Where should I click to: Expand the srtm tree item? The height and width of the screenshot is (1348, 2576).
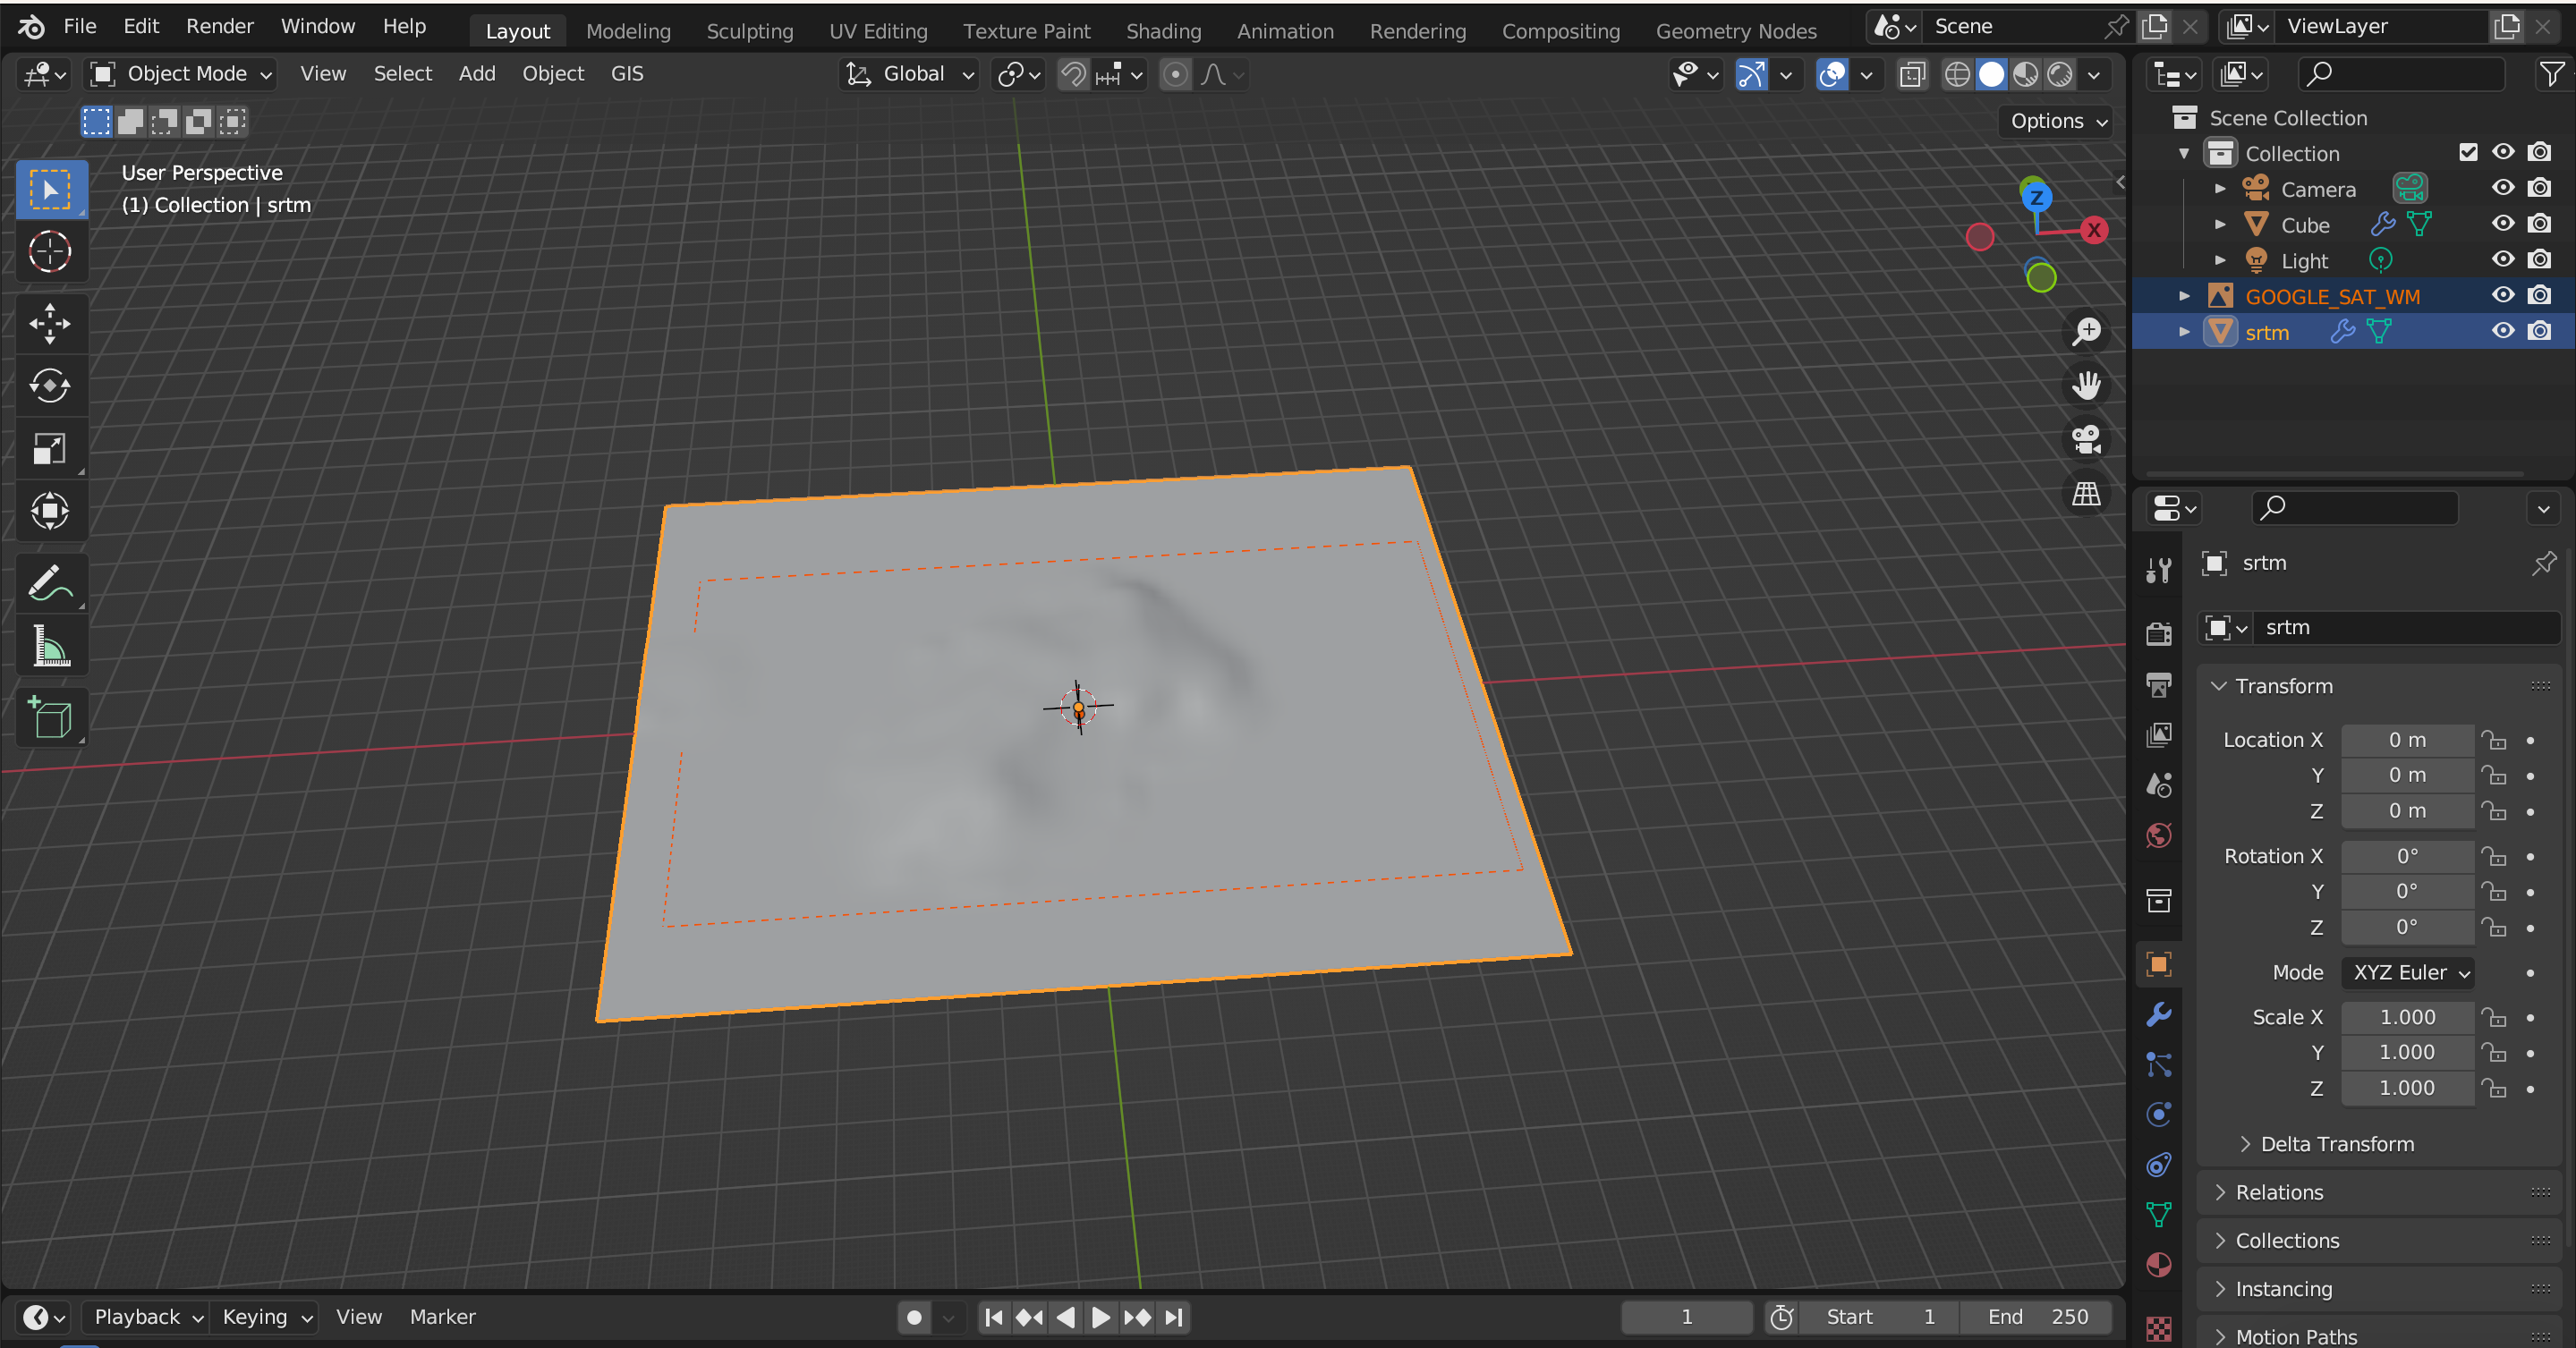point(2185,331)
